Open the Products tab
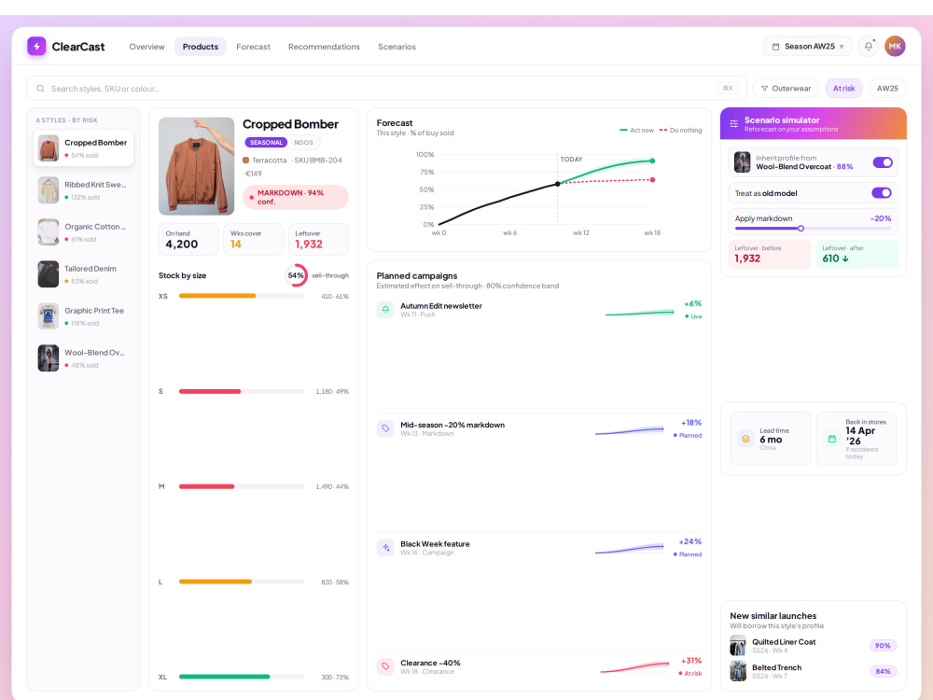 [200, 47]
